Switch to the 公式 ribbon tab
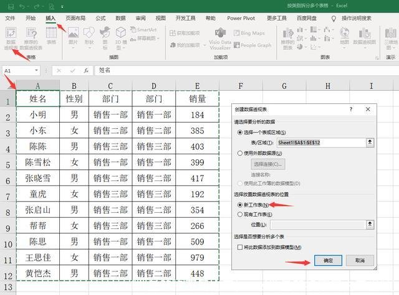 click(x=100, y=18)
